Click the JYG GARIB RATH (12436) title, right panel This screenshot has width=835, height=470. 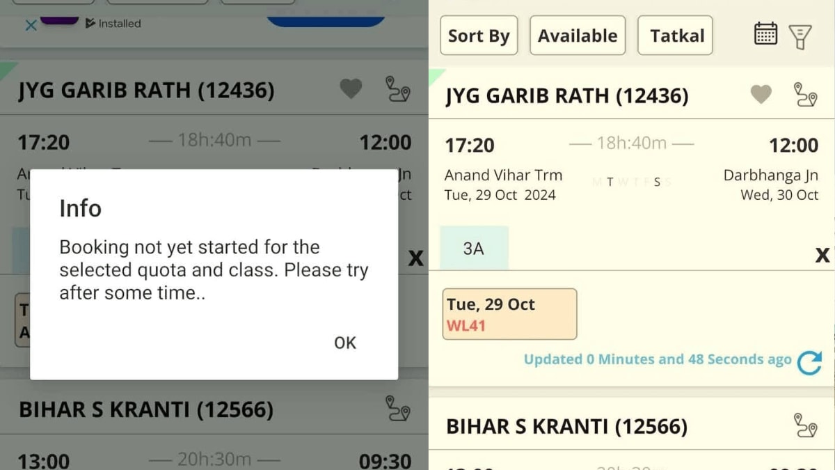click(567, 96)
